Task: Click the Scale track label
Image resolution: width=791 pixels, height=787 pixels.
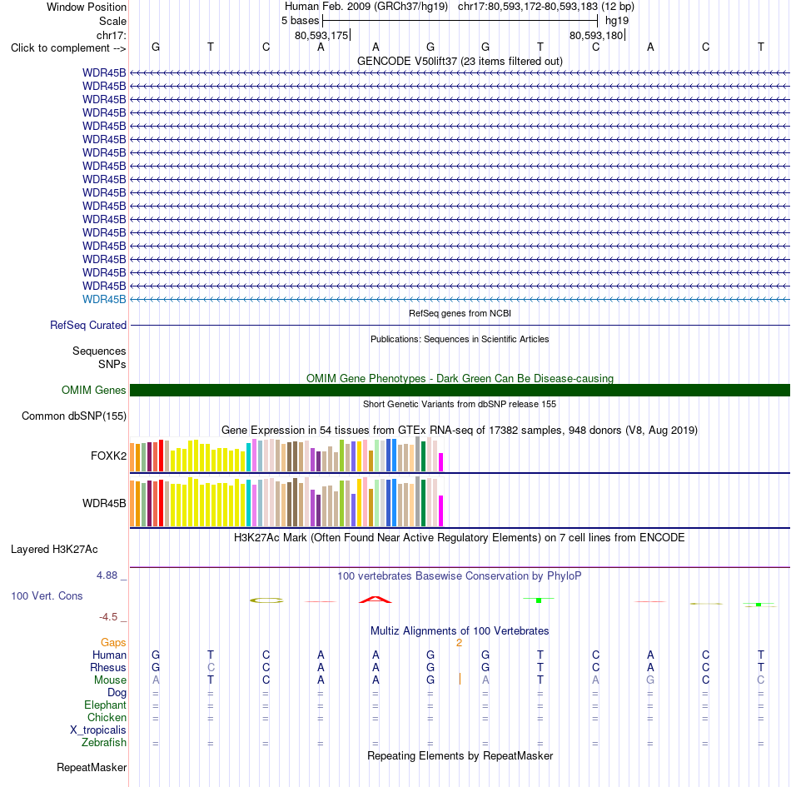Action: coord(112,21)
